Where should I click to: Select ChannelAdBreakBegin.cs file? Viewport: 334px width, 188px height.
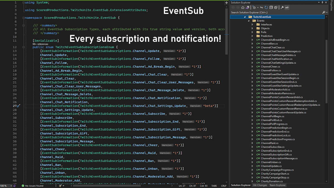(x=275, y=40)
